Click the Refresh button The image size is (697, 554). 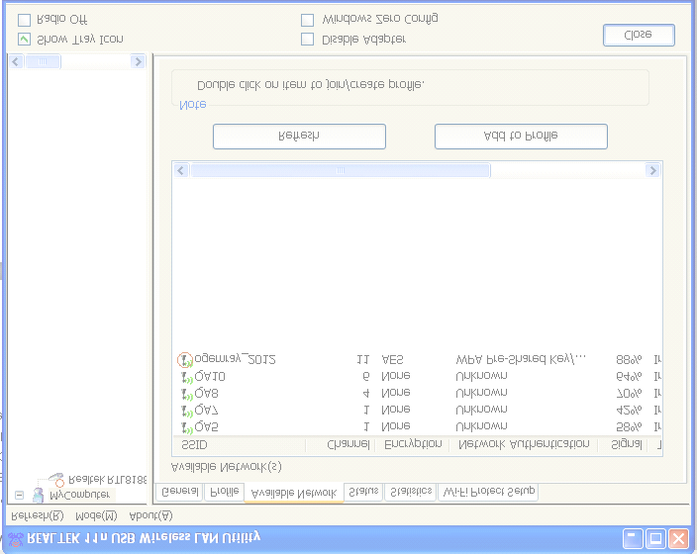coord(299,137)
